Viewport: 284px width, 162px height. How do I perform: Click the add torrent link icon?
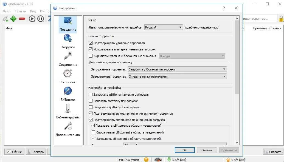pyautogui.click(x=5, y=19)
